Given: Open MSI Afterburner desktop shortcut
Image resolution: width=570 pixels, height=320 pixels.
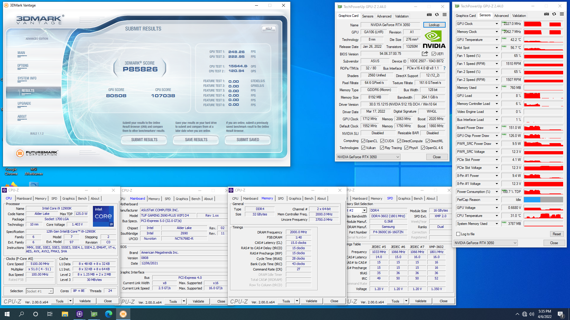Looking at the screenshot, I should pyautogui.click(x=34, y=171).
